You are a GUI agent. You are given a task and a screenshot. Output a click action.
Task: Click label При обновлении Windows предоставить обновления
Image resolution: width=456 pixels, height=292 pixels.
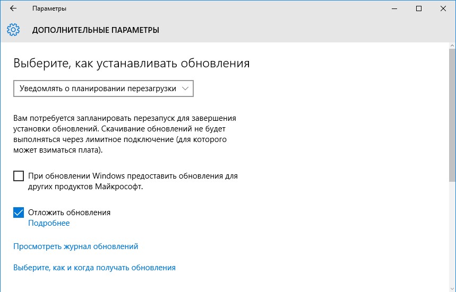click(x=133, y=181)
